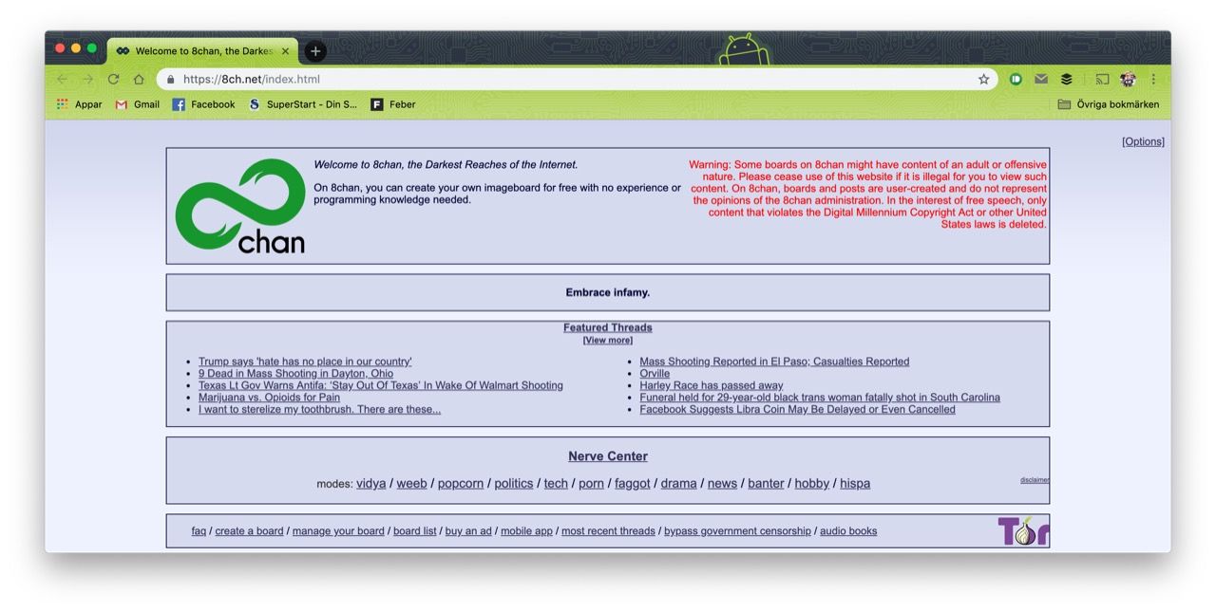Reload the 8chan page
The height and width of the screenshot is (612, 1216).
(113, 80)
